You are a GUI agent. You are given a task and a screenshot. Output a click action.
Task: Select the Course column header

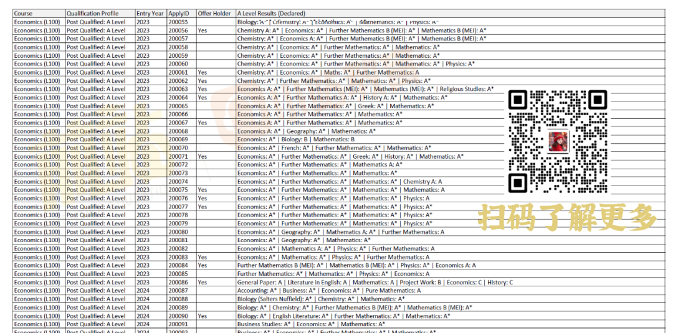pos(39,14)
